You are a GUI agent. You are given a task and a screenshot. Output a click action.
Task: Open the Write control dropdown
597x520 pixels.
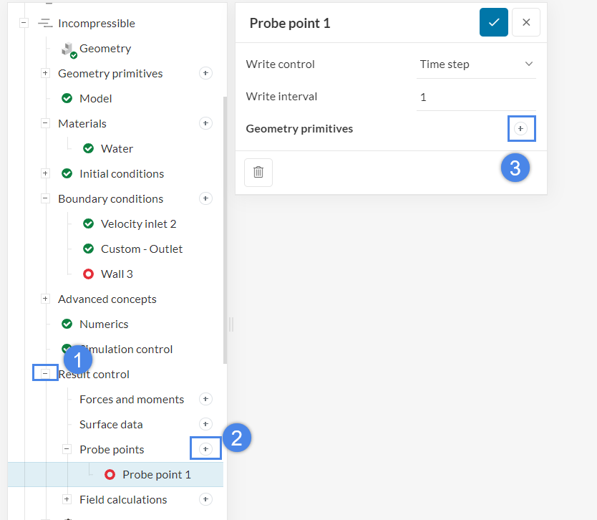[476, 64]
